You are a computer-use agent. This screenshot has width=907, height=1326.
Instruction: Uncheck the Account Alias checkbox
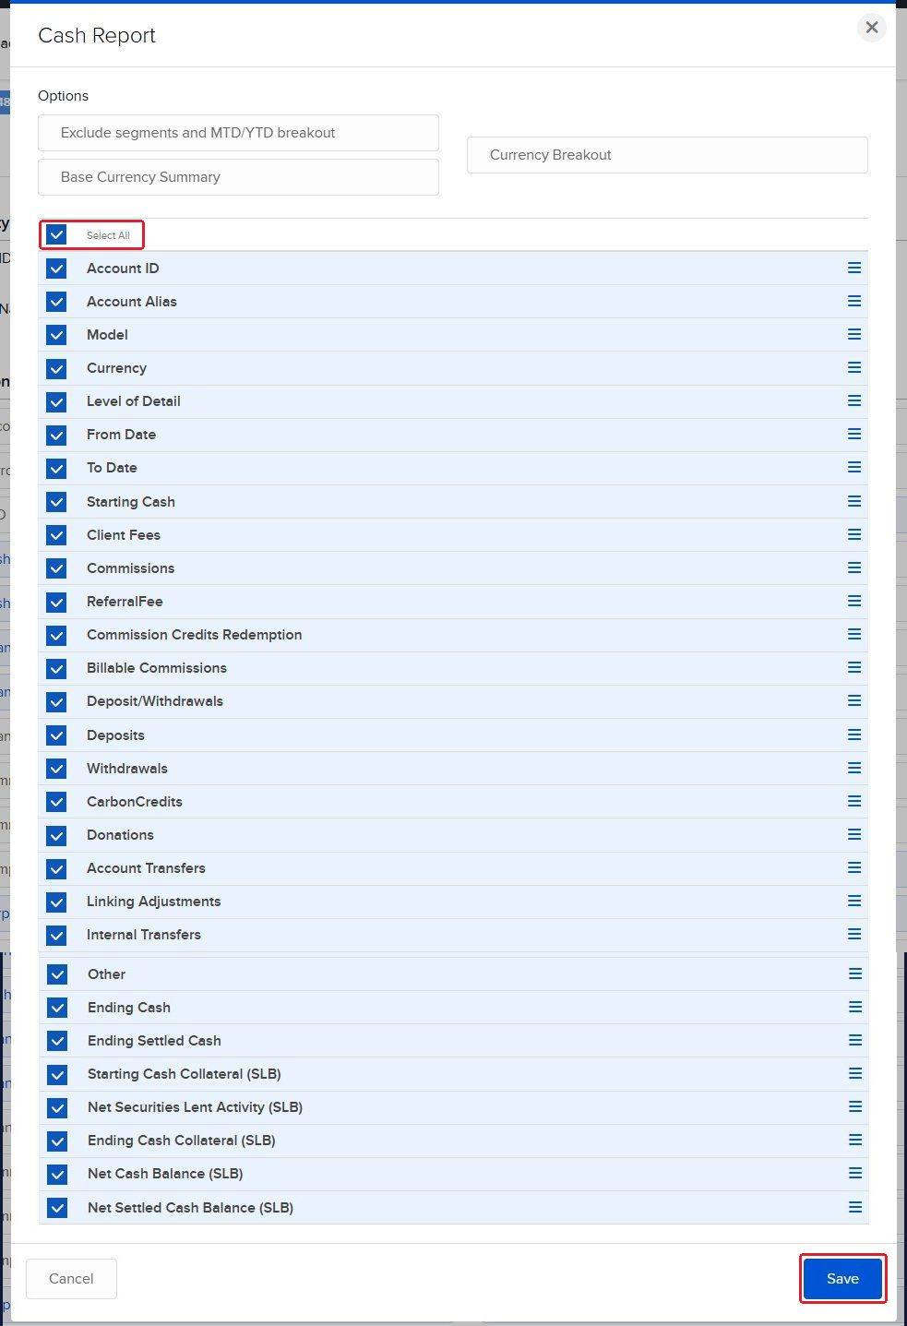coord(56,302)
